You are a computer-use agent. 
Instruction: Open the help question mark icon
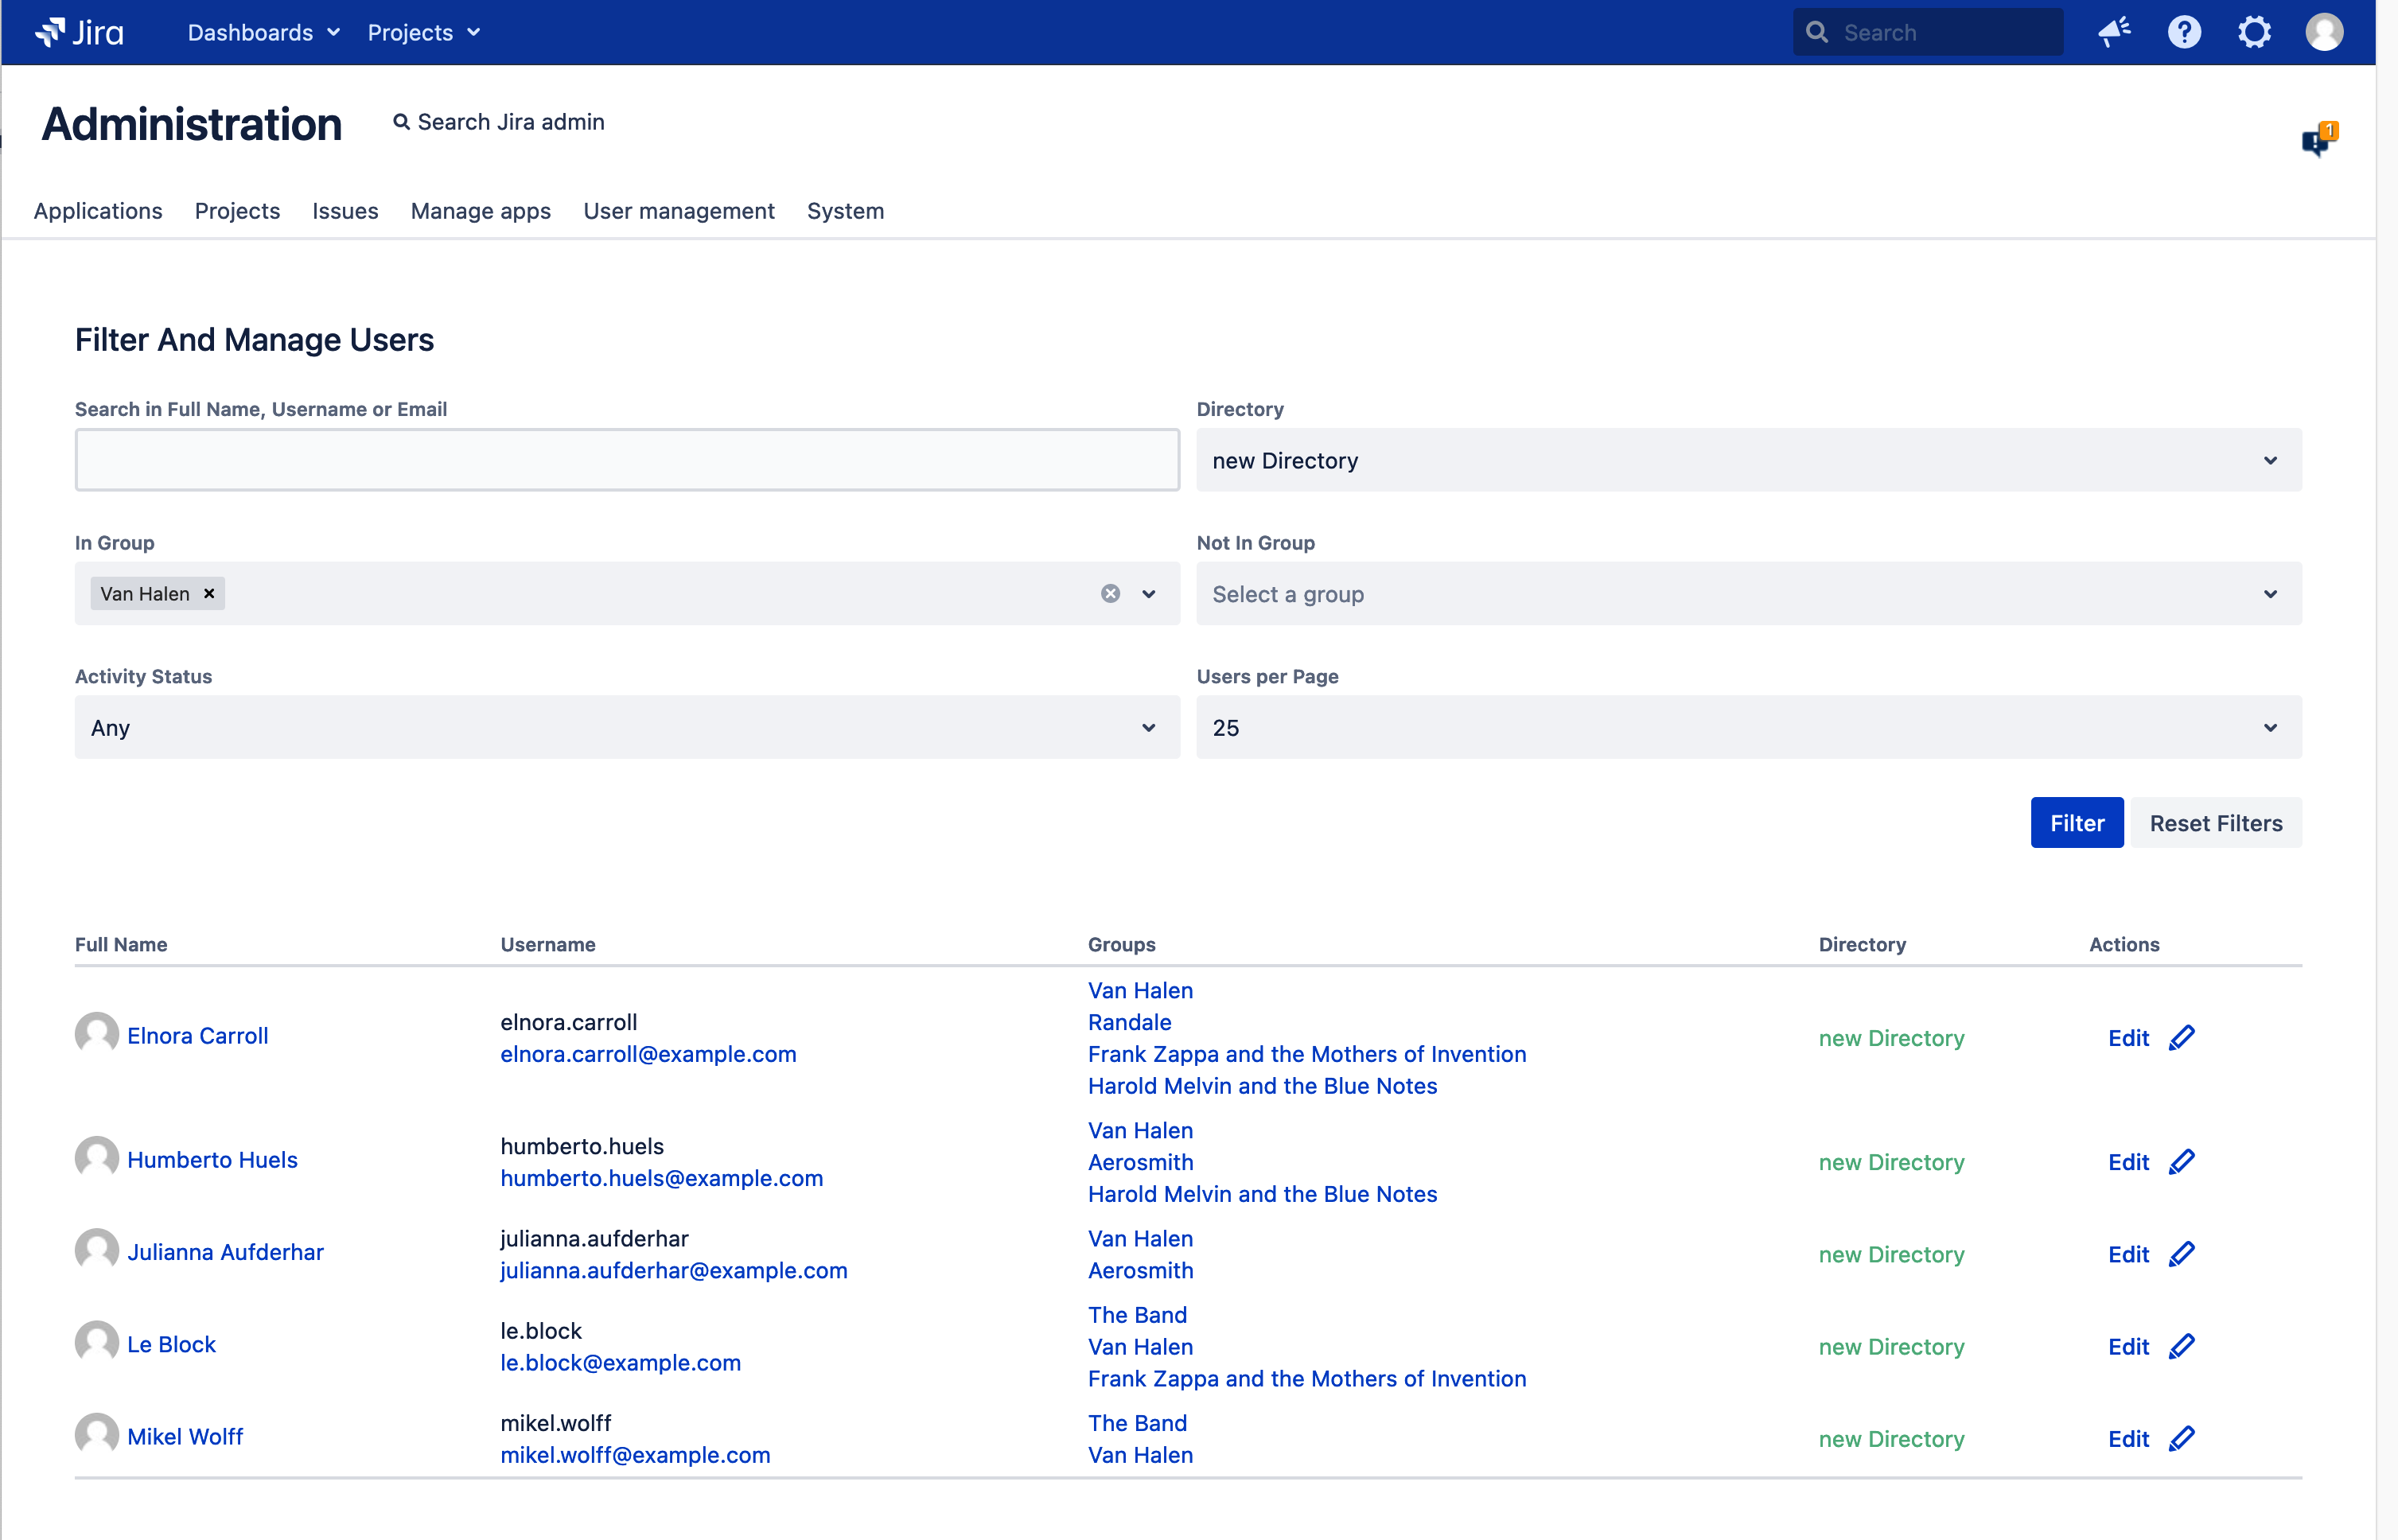[x=2183, y=33]
